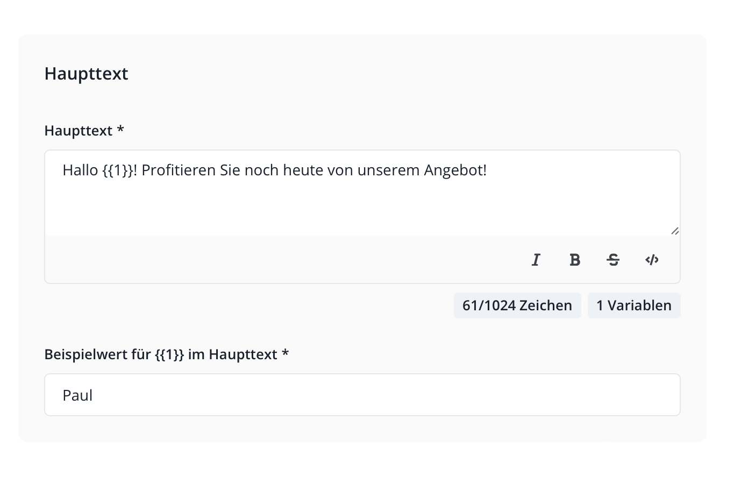The image size is (741, 484).
Task: Click the 1 Variablen badge
Action: click(x=633, y=305)
